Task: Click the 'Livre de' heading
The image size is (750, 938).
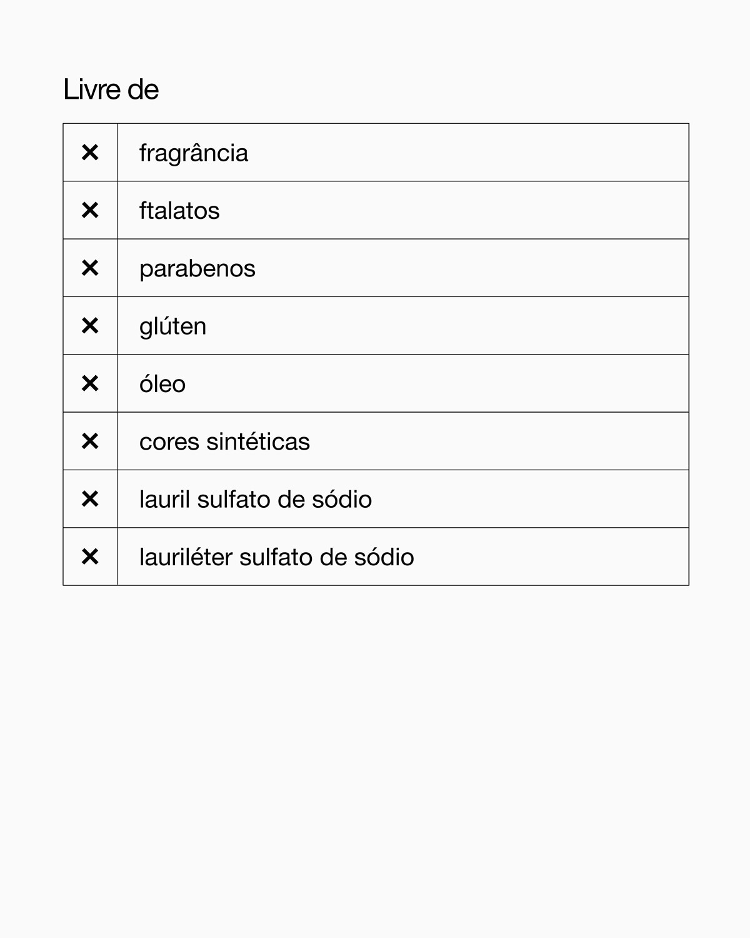Action: tap(111, 89)
